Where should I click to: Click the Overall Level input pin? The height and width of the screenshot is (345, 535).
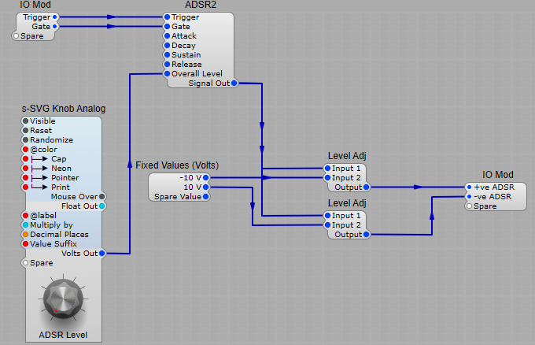[167, 73]
